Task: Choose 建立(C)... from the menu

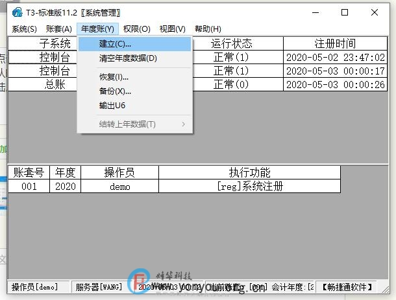Action: 135,44
